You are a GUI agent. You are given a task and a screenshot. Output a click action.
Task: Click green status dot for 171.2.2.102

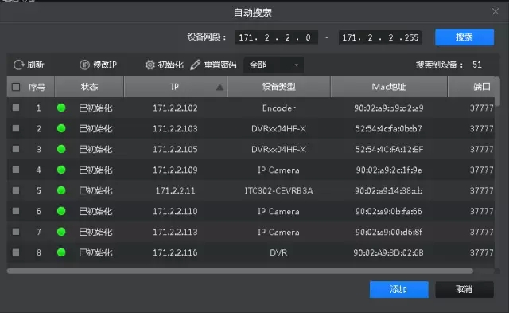point(61,108)
